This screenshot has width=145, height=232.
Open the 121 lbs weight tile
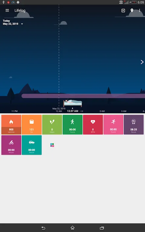click(x=32, y=124)
